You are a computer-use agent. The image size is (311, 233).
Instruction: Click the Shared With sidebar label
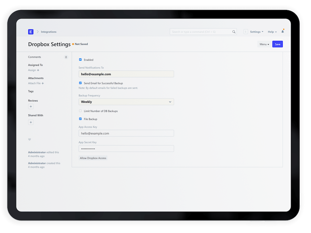35,115
